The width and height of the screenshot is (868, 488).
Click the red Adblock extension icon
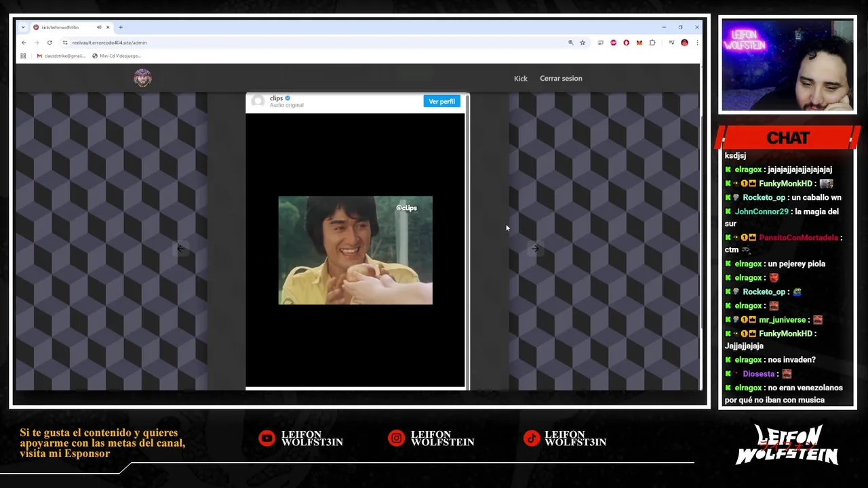pos(614,43)
